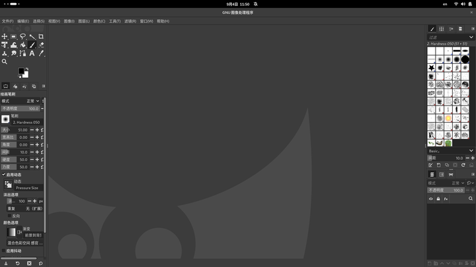
Task: Toggle the layer visibility eye header
Action: pos(431,199)
